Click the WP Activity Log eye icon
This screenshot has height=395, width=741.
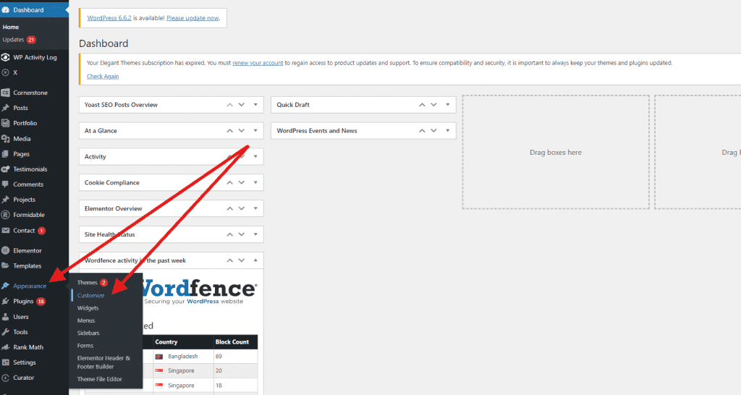coord(5,57)
